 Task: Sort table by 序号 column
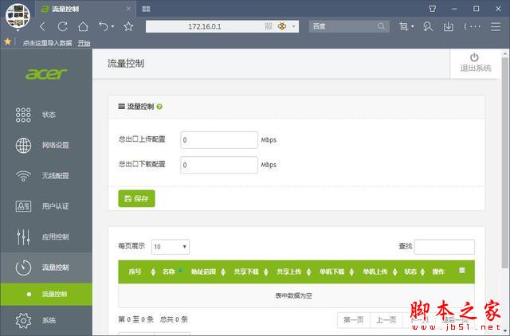pyautogui.click(x=153, y=272)
